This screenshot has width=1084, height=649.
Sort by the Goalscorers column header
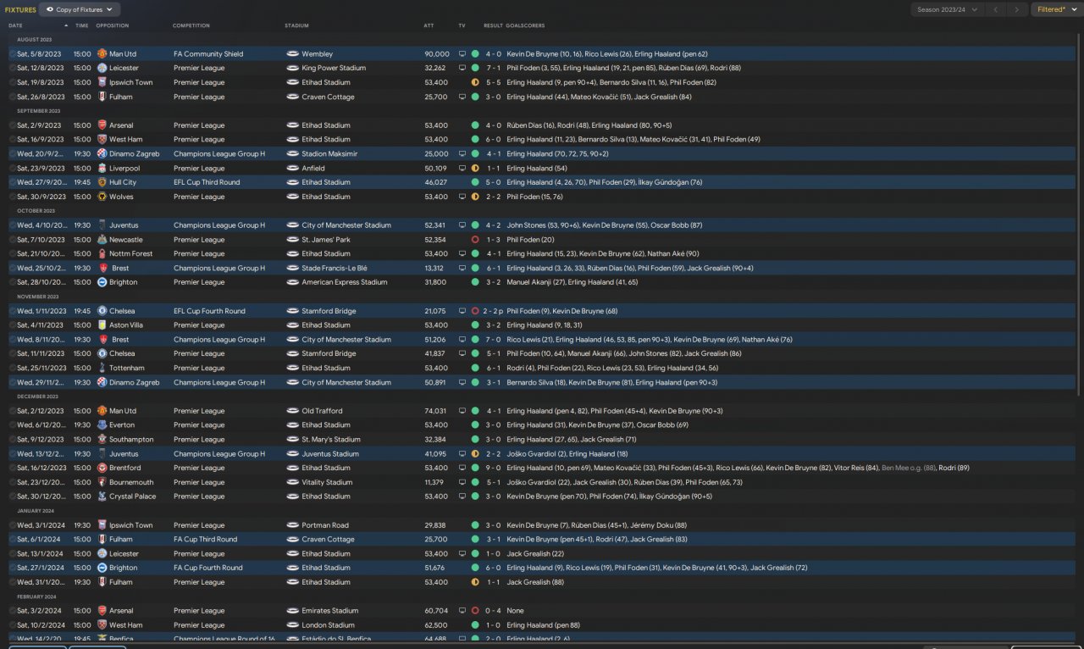526,25
